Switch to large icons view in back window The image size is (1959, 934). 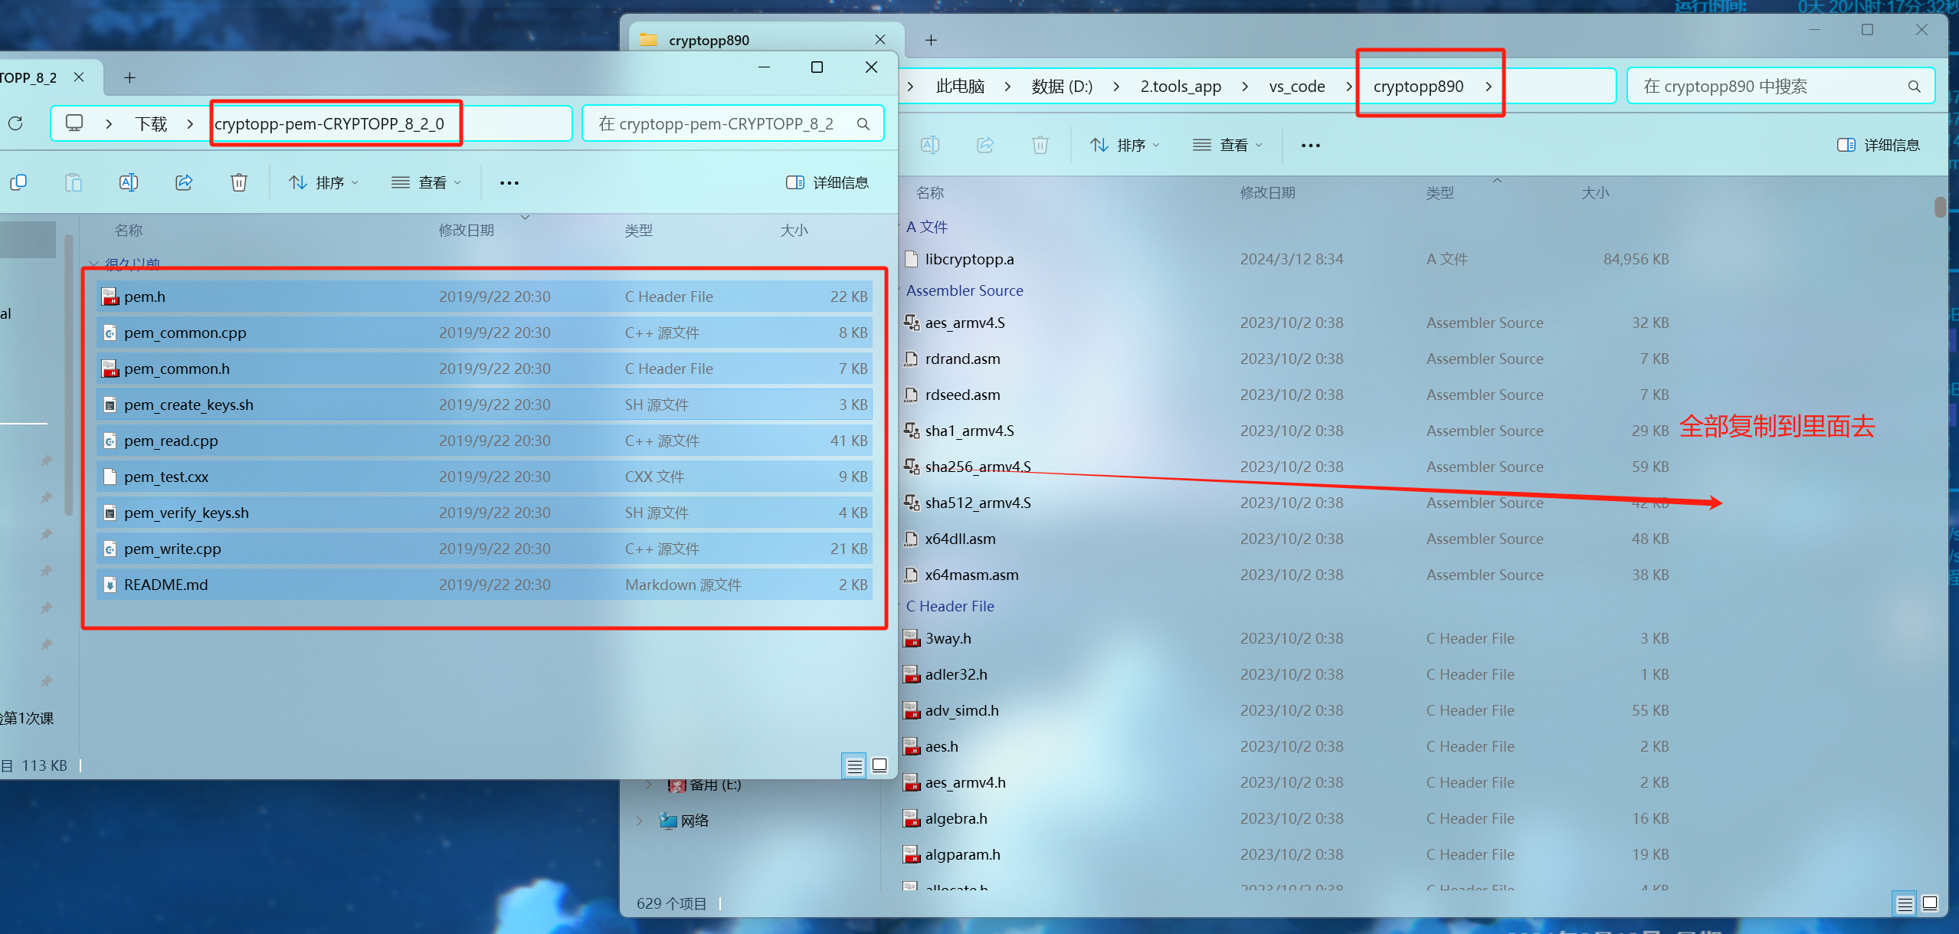point(1930,903)
